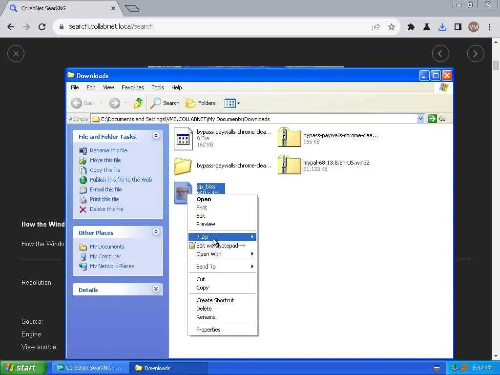The height and width of the screenshot is (375, 500).
Task: Click Rename this file task
Action: (108, 150)
